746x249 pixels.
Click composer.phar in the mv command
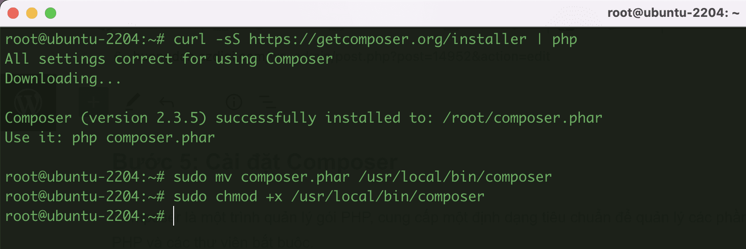295,177
